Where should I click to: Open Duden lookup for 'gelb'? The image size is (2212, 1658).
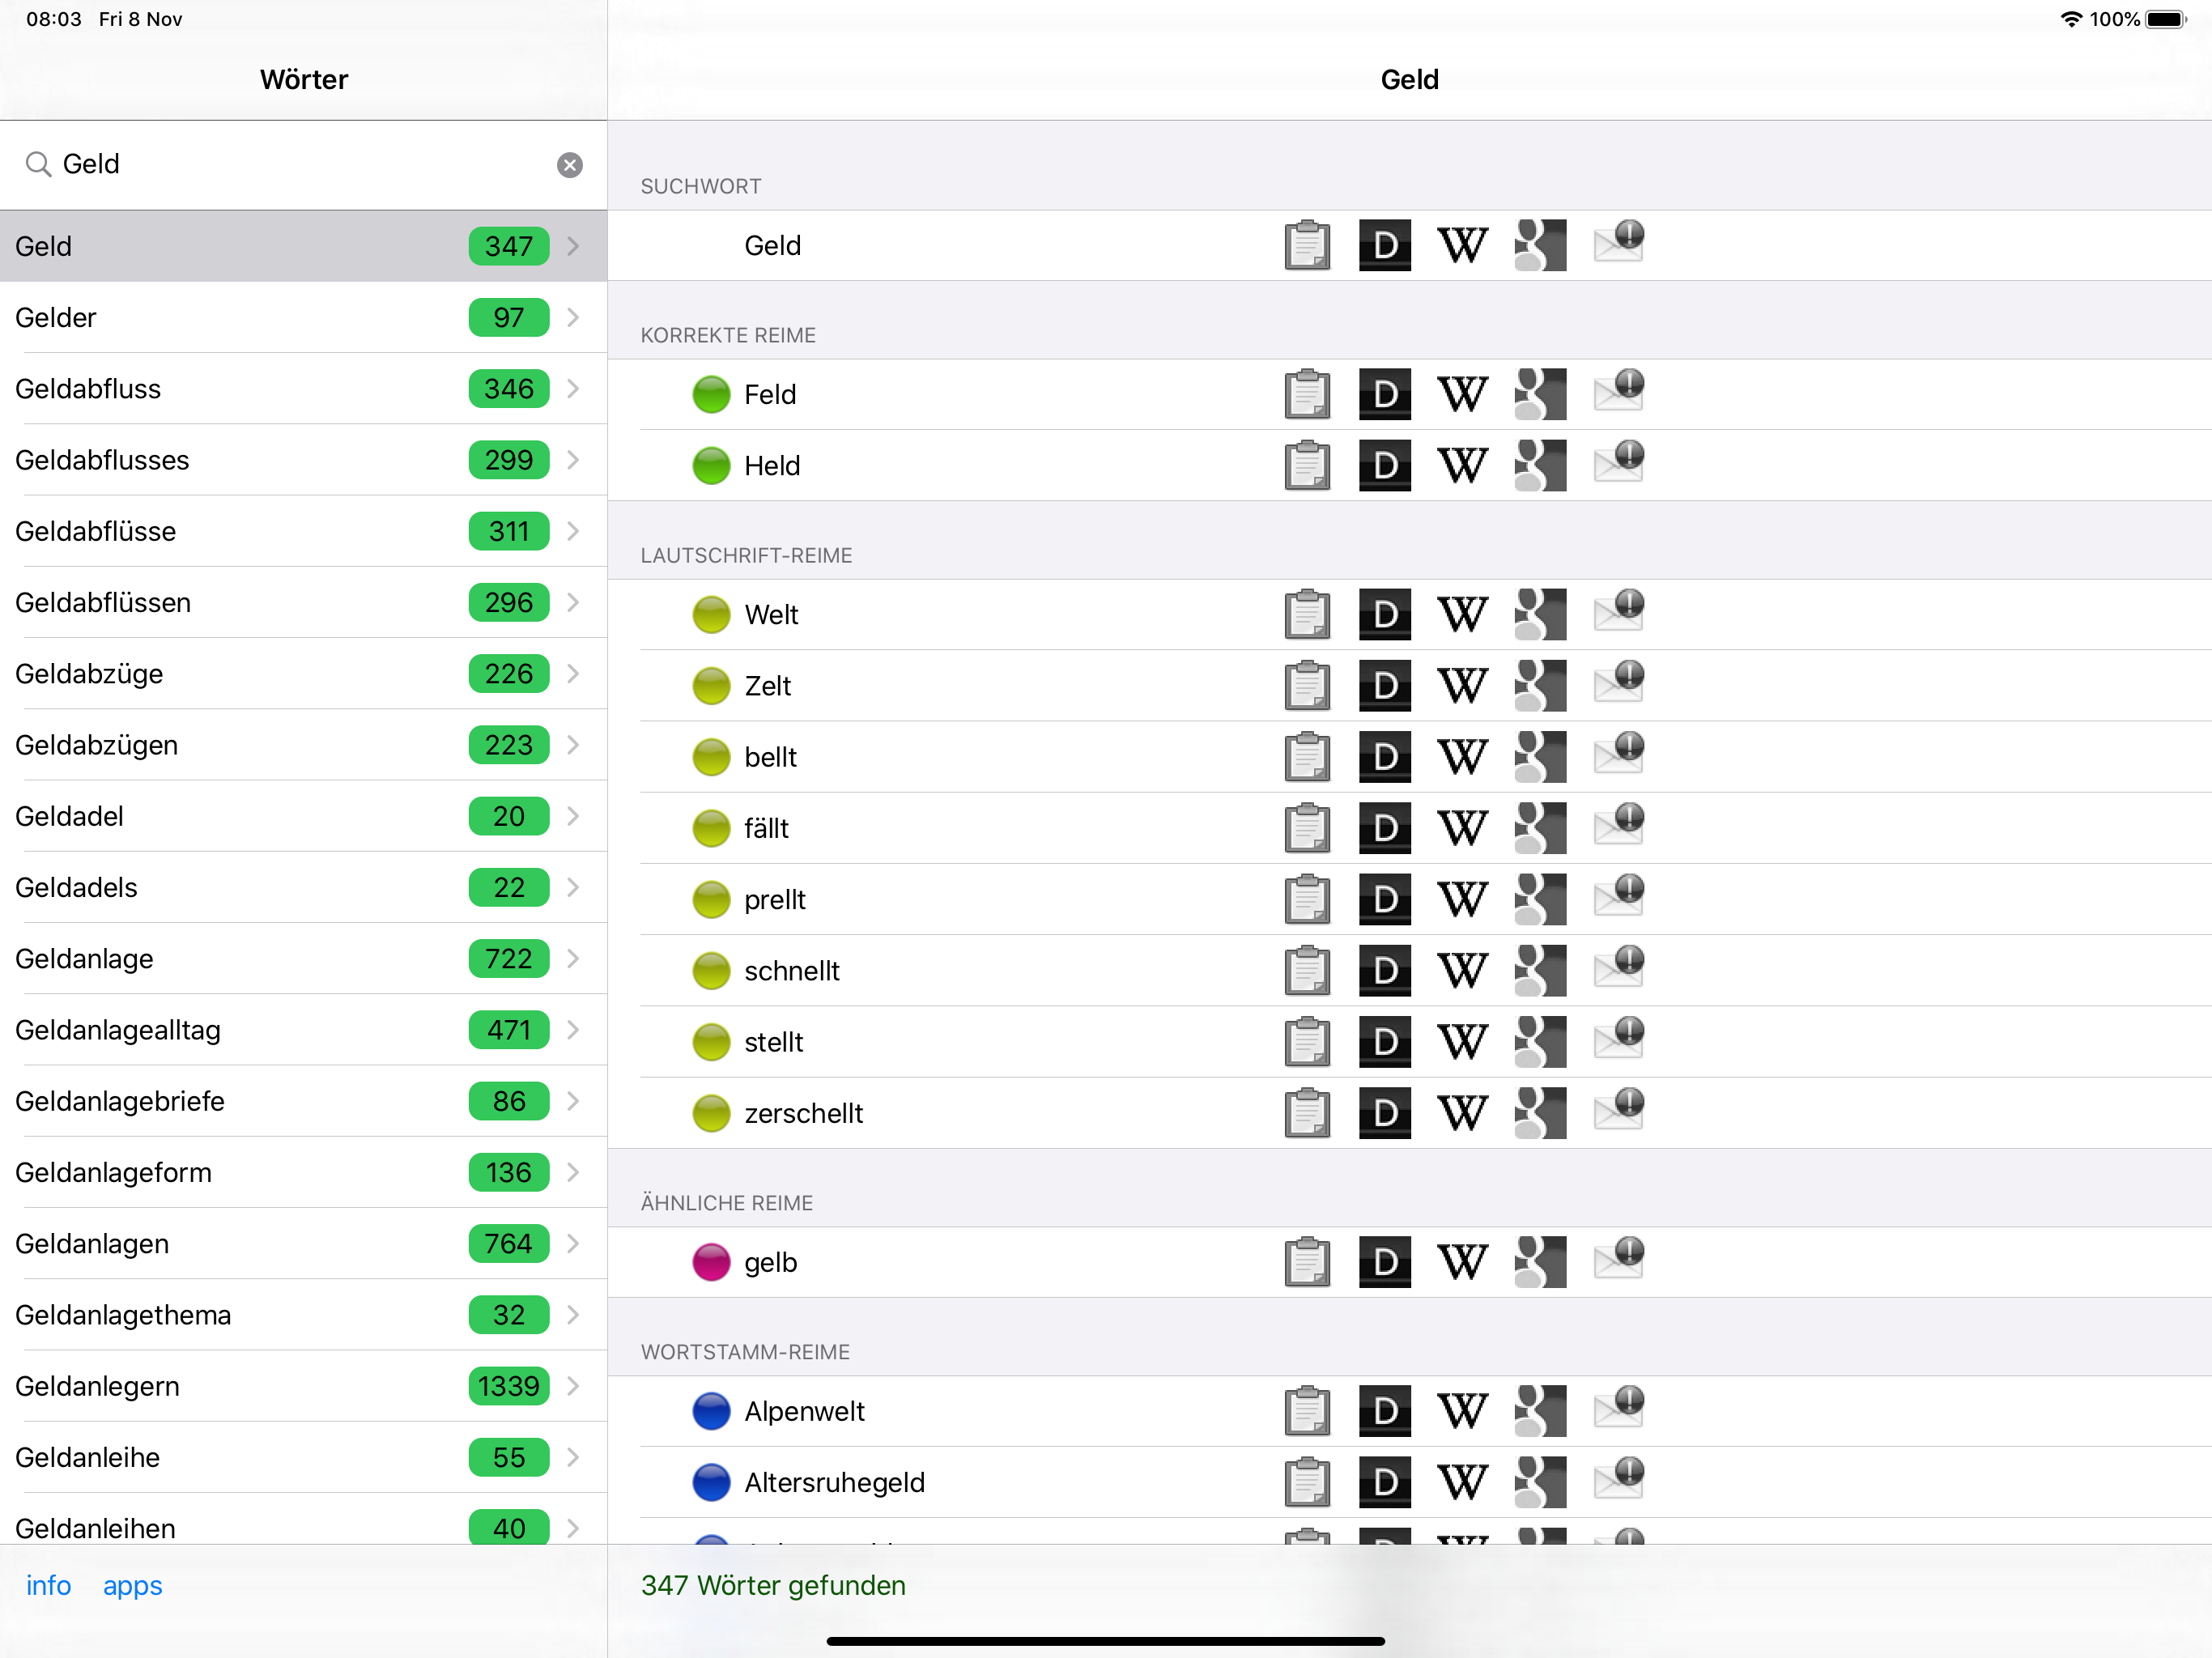click(1385, 1262)
